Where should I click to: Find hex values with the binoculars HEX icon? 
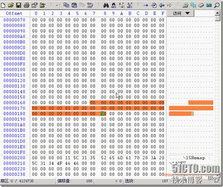click(114, 5)
